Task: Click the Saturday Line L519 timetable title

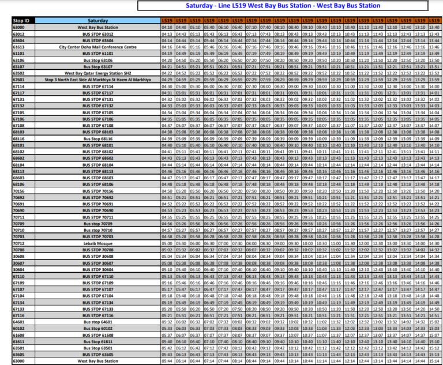Action: coord(283,6)
